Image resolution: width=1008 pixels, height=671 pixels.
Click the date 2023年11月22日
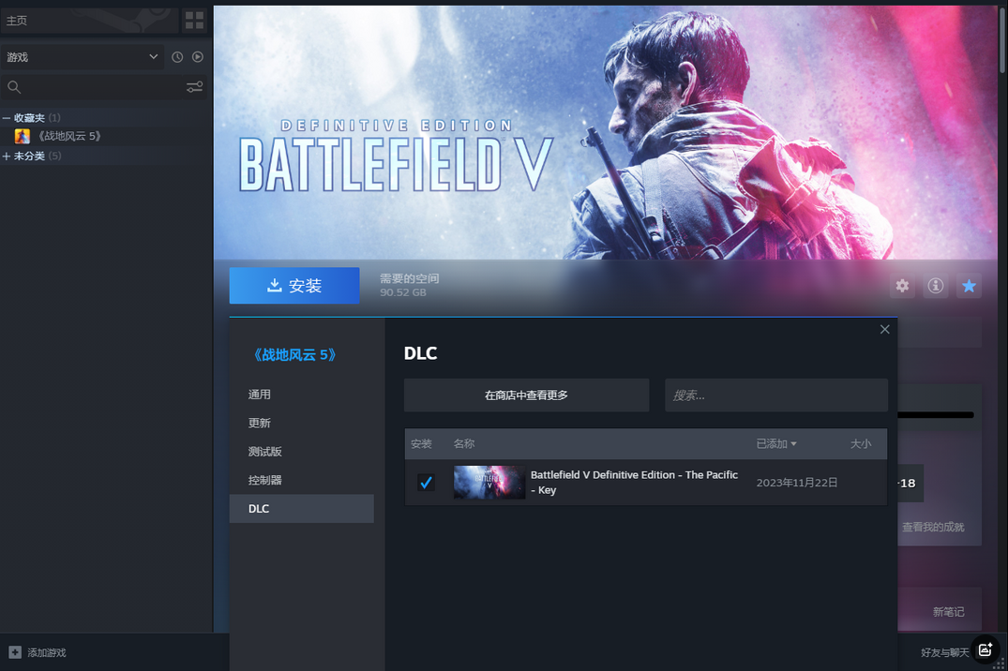tap(797, 482)
